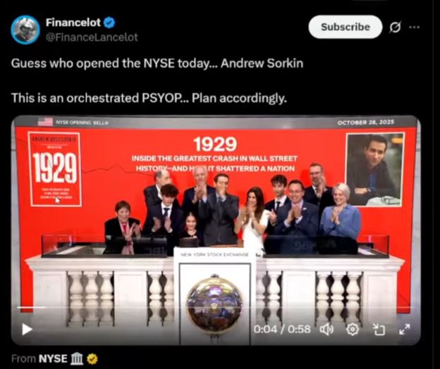Click the NYSE source account name
440x369 pixels.
[x=53, y=358]
